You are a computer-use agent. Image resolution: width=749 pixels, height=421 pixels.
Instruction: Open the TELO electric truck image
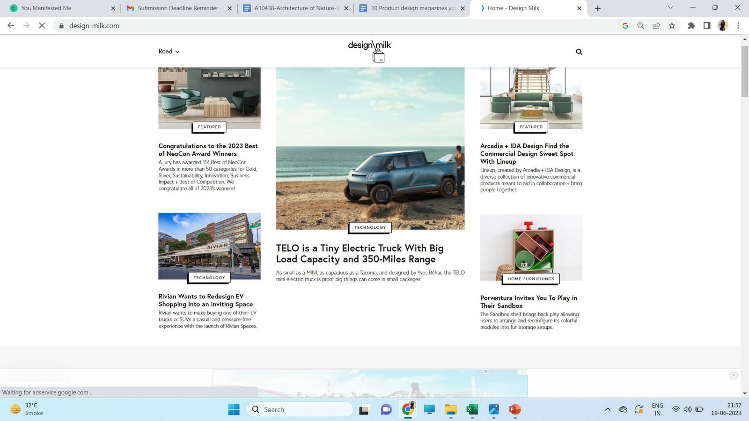370,148
